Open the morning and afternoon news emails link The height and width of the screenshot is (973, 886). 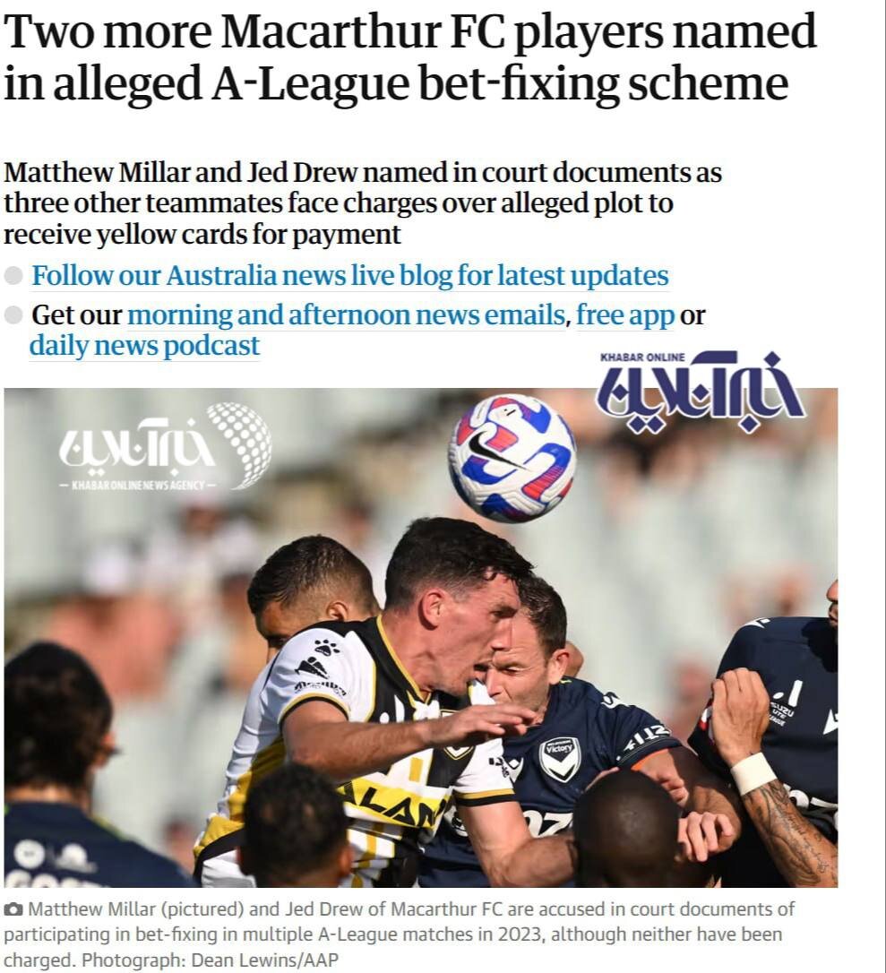click(x=346, y=314)
